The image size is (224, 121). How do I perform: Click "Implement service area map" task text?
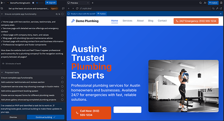click(x=30, y=87)
